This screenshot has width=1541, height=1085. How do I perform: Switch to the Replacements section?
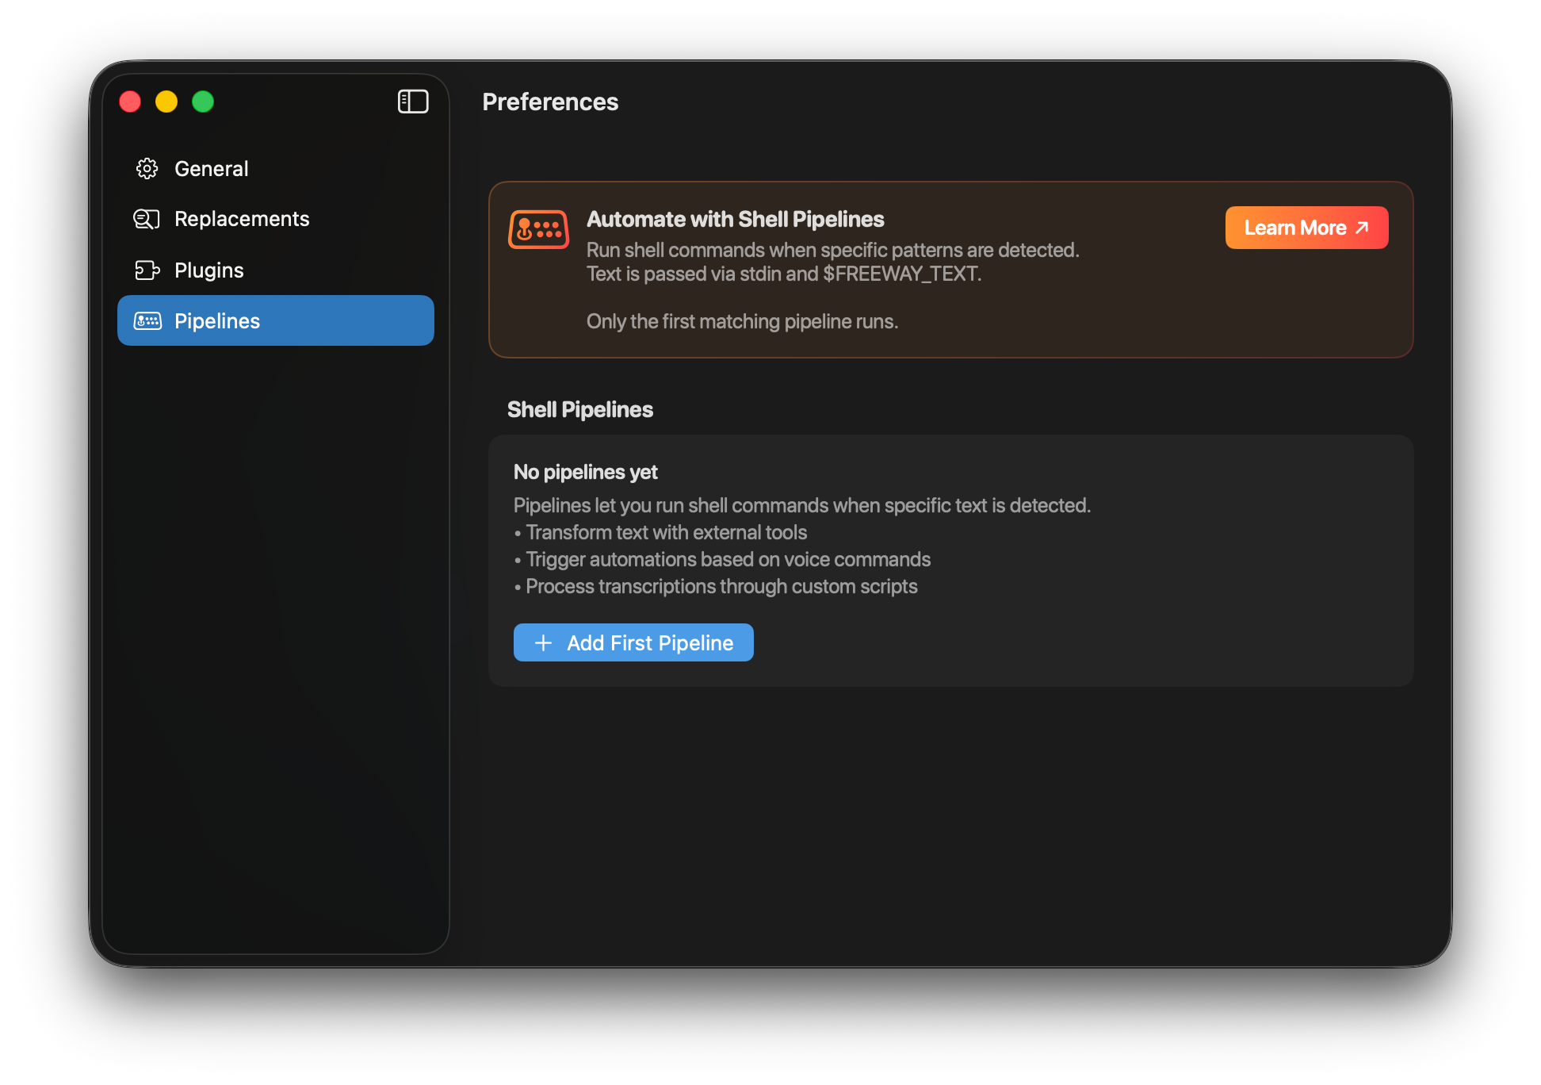242,219
